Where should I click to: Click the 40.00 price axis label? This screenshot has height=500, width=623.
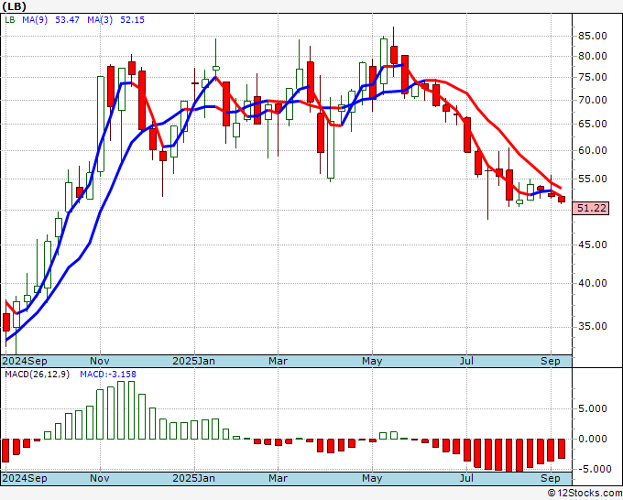pos(593,284)
